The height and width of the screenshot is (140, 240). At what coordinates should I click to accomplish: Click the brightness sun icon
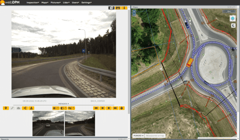[54, 108]
